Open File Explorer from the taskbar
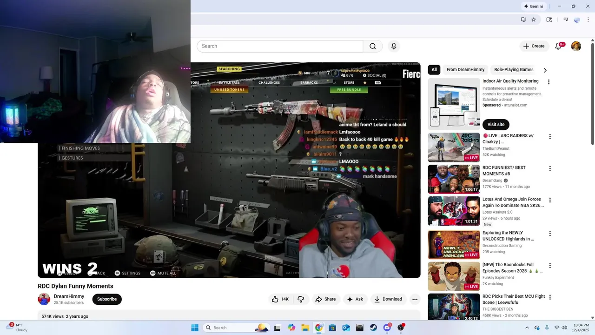Viewport: 595px width, 335px height. coord(305,328)
